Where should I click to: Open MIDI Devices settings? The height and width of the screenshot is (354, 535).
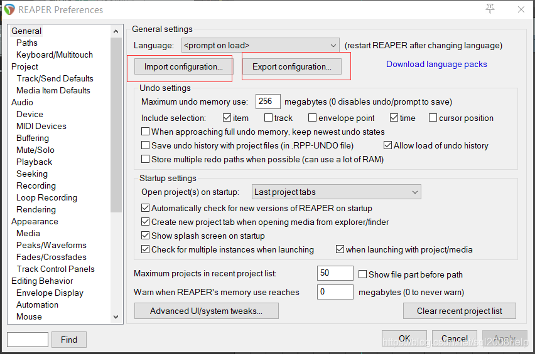[41, 127]
